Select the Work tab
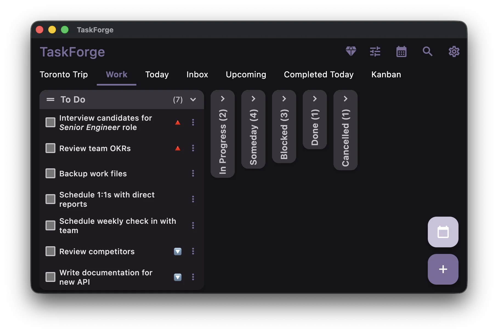 (117, 75)
